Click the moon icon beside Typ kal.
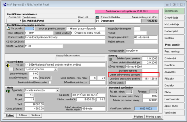Screen dimensions: 187x122 click(x=8, y=66)
